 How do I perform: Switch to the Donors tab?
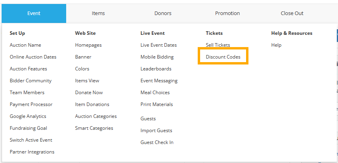point(163,13)
